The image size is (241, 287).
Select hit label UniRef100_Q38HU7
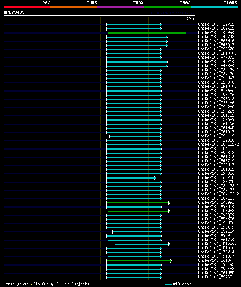pyautogui.click(x=216, y=165)
